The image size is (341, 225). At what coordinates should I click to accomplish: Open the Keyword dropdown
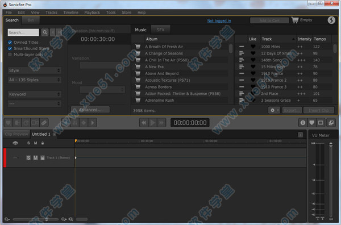click(34, 94)
